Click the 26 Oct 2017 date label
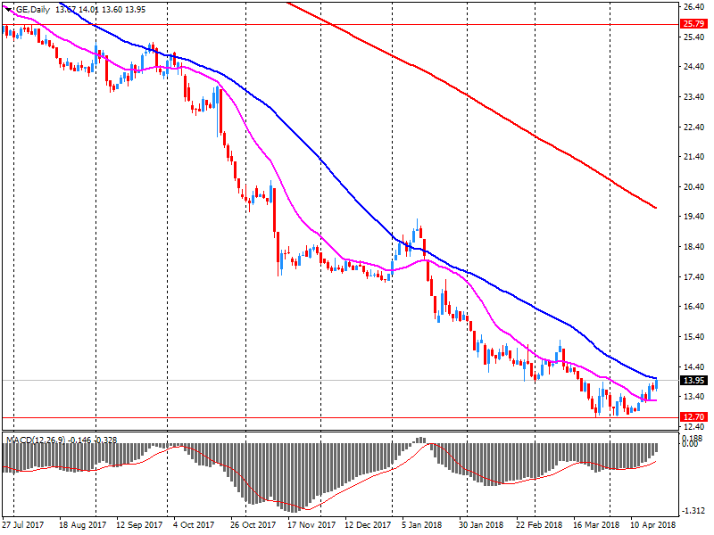The image size is (714, 535). (x=253, y=524)
